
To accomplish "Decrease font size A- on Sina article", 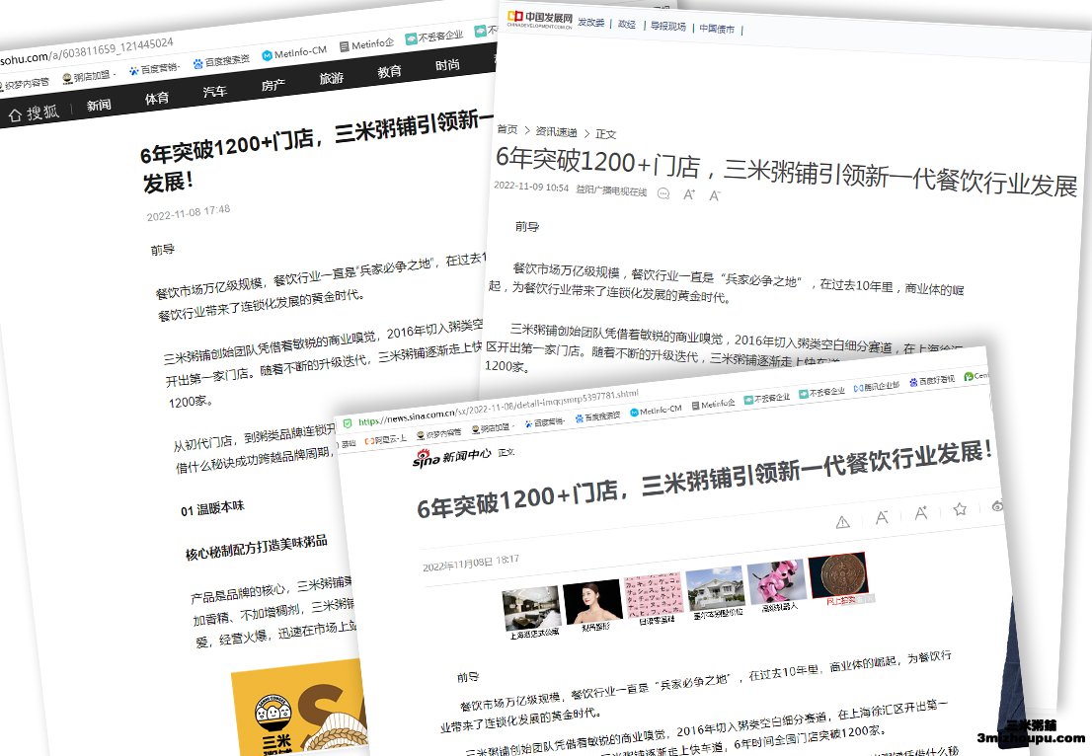I will (x=882, y=517).
